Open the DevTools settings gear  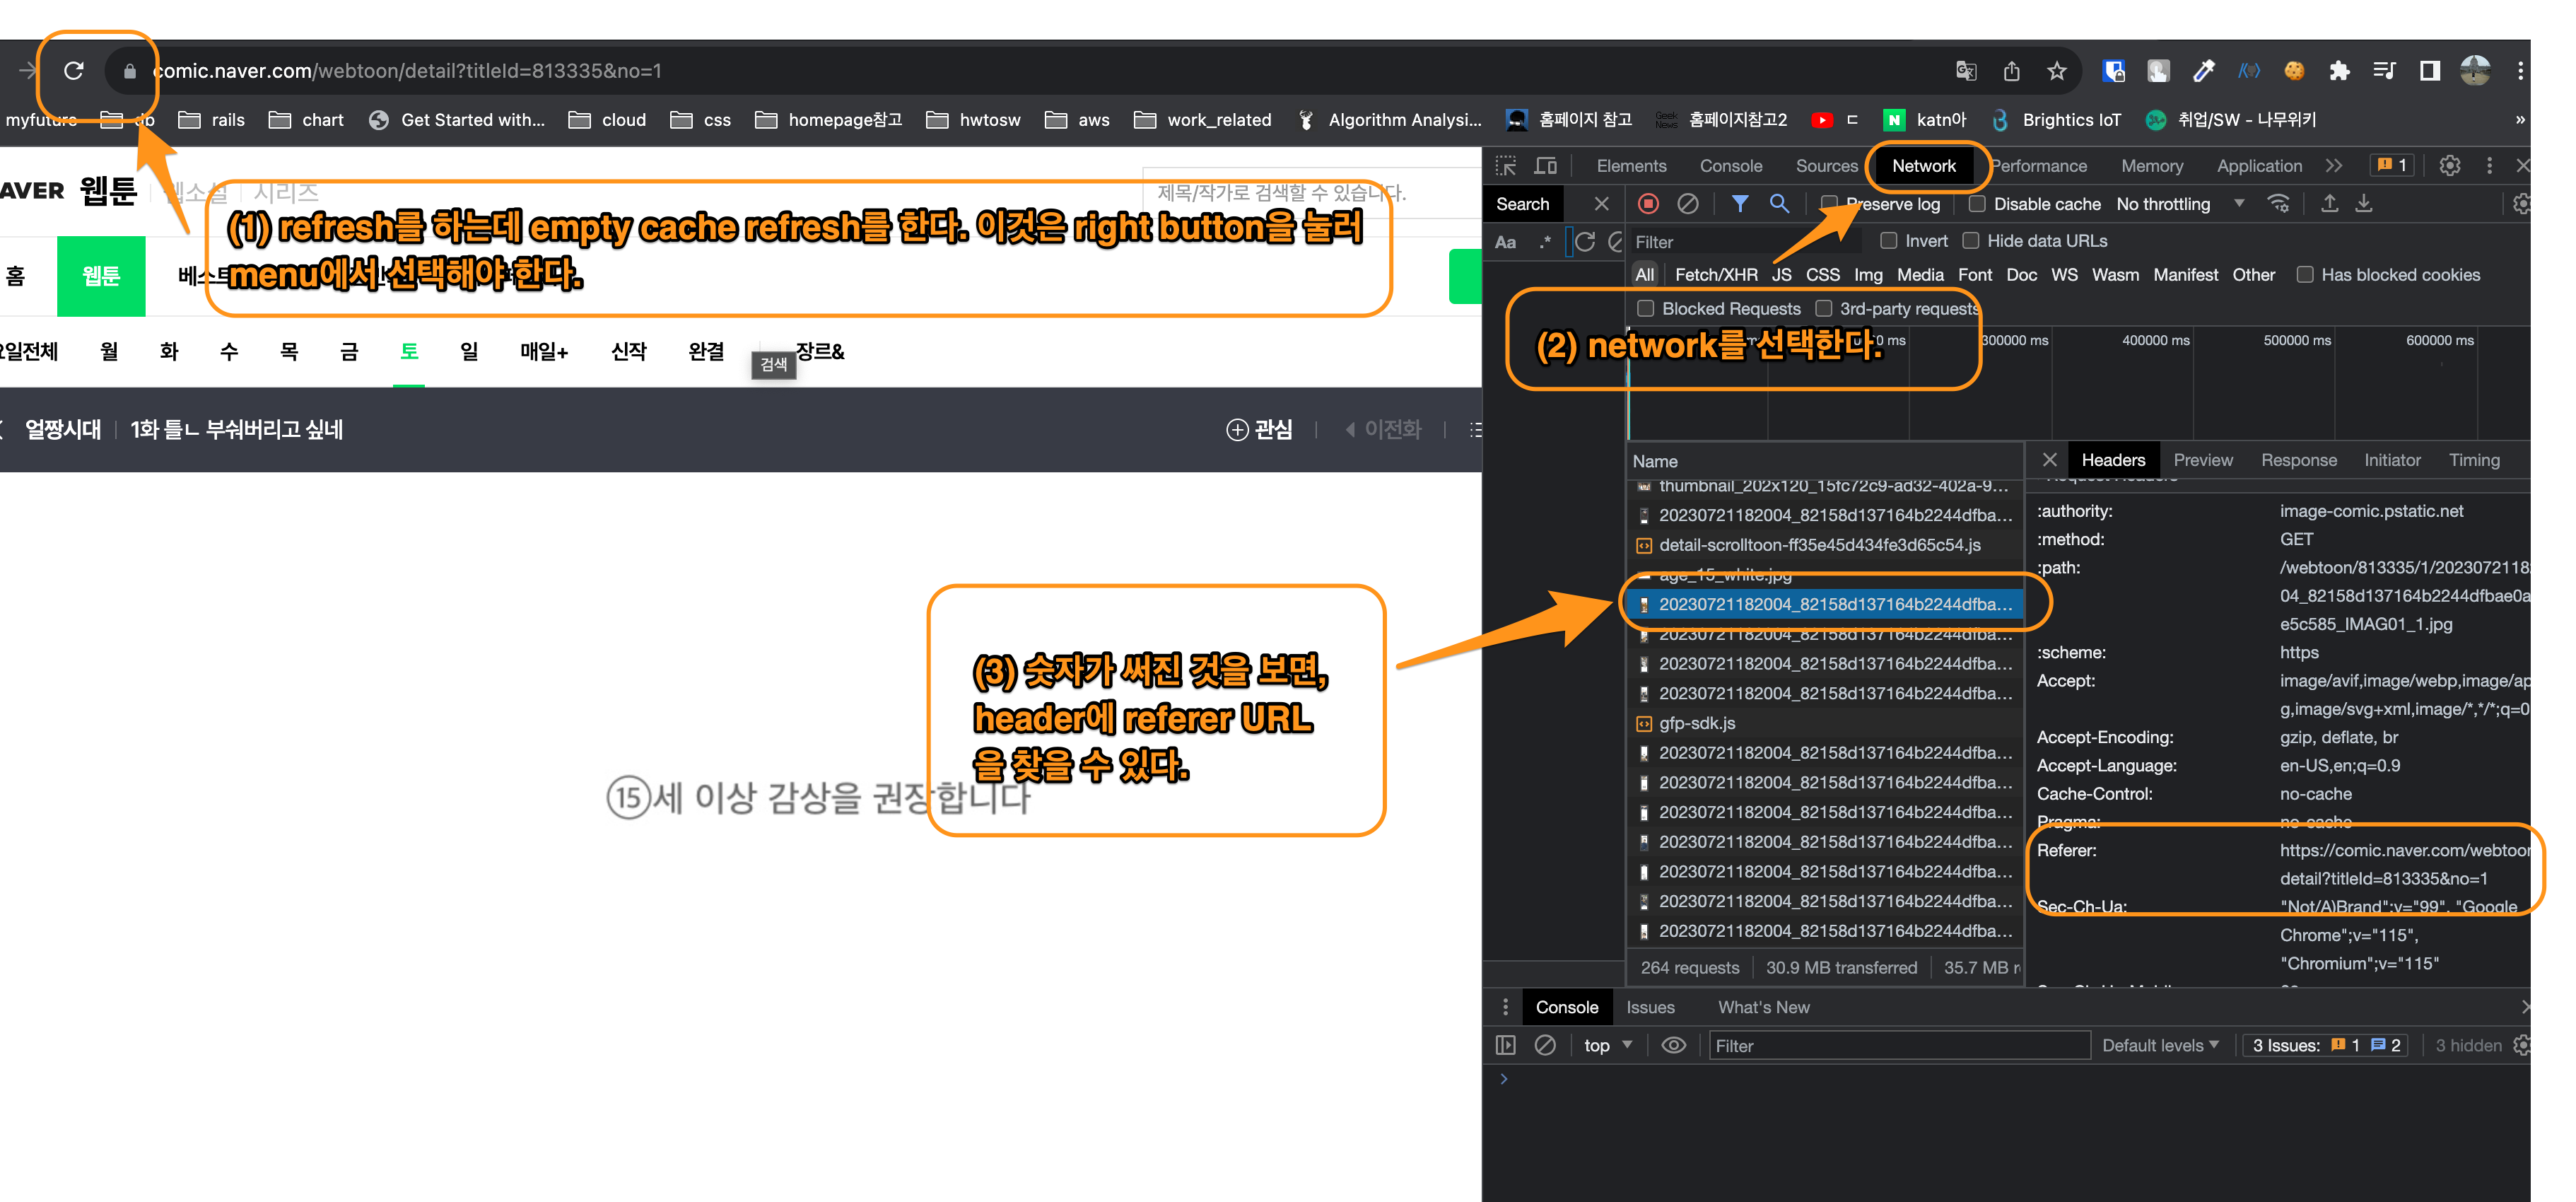[2449, 166]
